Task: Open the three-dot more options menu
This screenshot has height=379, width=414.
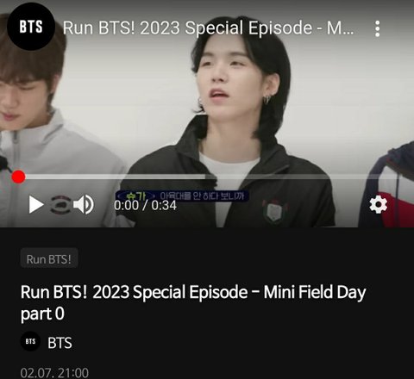Action: pyautogui.click(x=377, y=28)
